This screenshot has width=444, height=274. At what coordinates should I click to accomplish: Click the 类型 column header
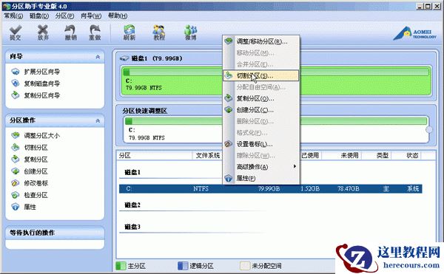tap(383, 155)
